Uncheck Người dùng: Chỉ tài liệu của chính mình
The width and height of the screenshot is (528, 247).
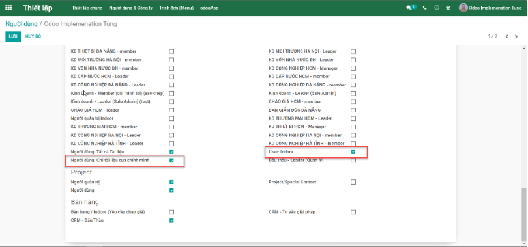pyautogui.click(x=171, y=161)
